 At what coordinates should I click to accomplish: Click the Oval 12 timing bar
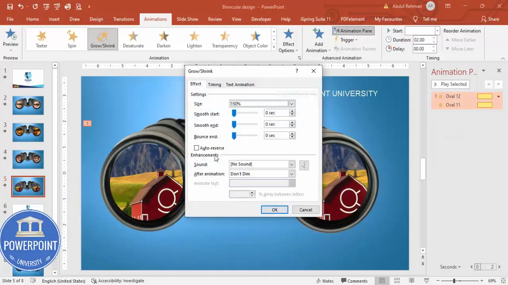485,96
